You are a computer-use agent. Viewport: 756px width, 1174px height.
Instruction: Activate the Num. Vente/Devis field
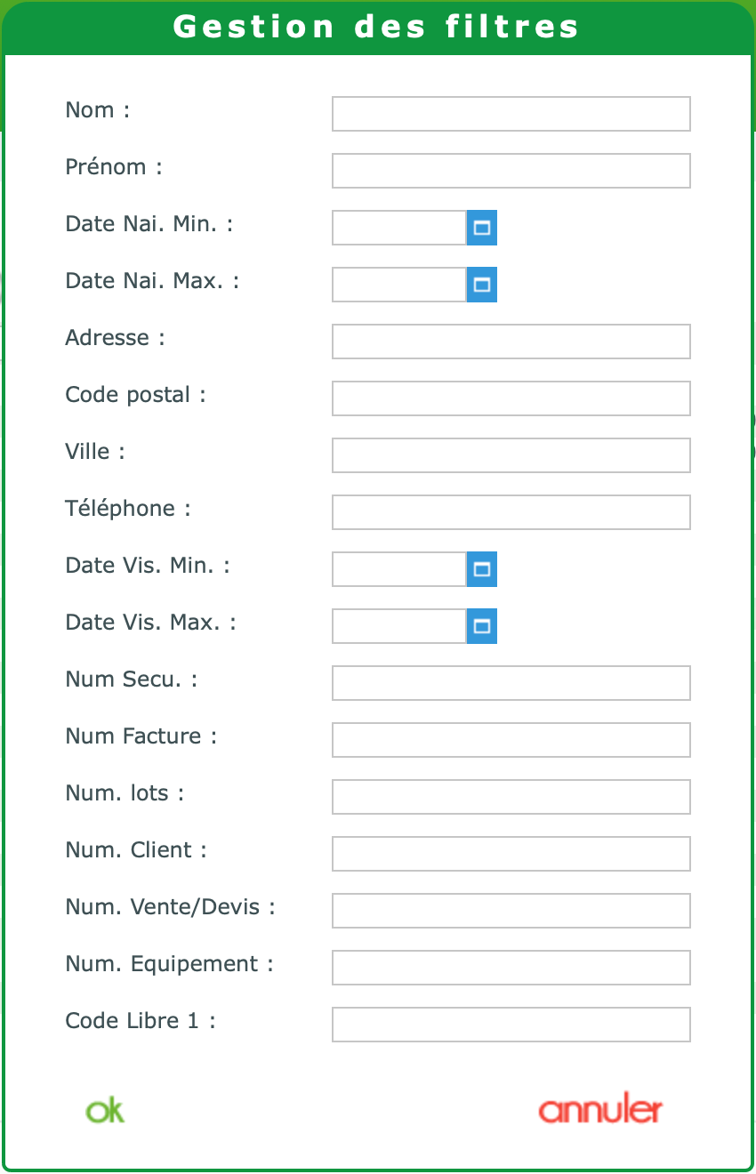[x=511, y=911]
